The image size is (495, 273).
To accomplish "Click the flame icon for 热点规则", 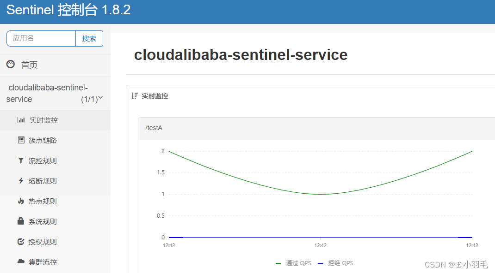I will tap(21, 201).
